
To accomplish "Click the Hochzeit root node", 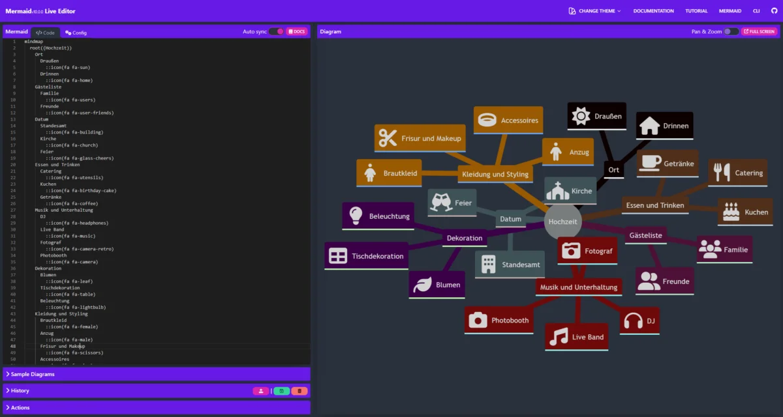I will (x=562, y=222).
